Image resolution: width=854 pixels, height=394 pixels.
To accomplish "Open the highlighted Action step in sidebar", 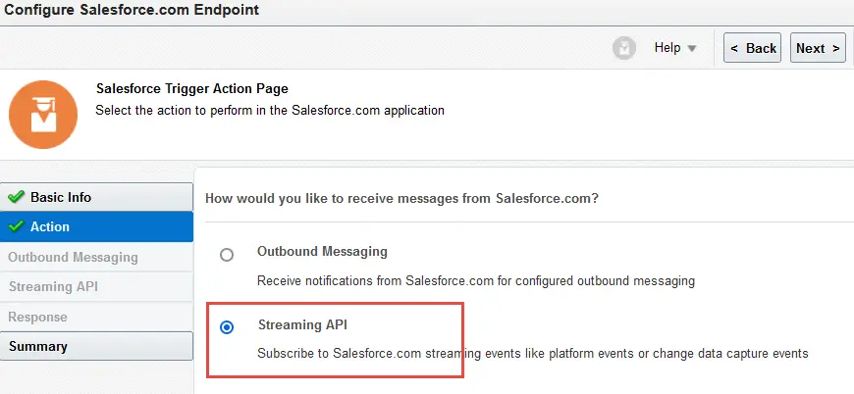I will tap(96, 226).
